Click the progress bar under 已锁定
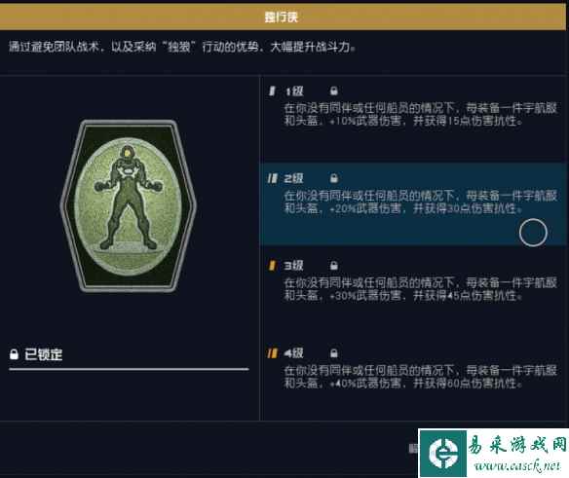 coord(129,369)
